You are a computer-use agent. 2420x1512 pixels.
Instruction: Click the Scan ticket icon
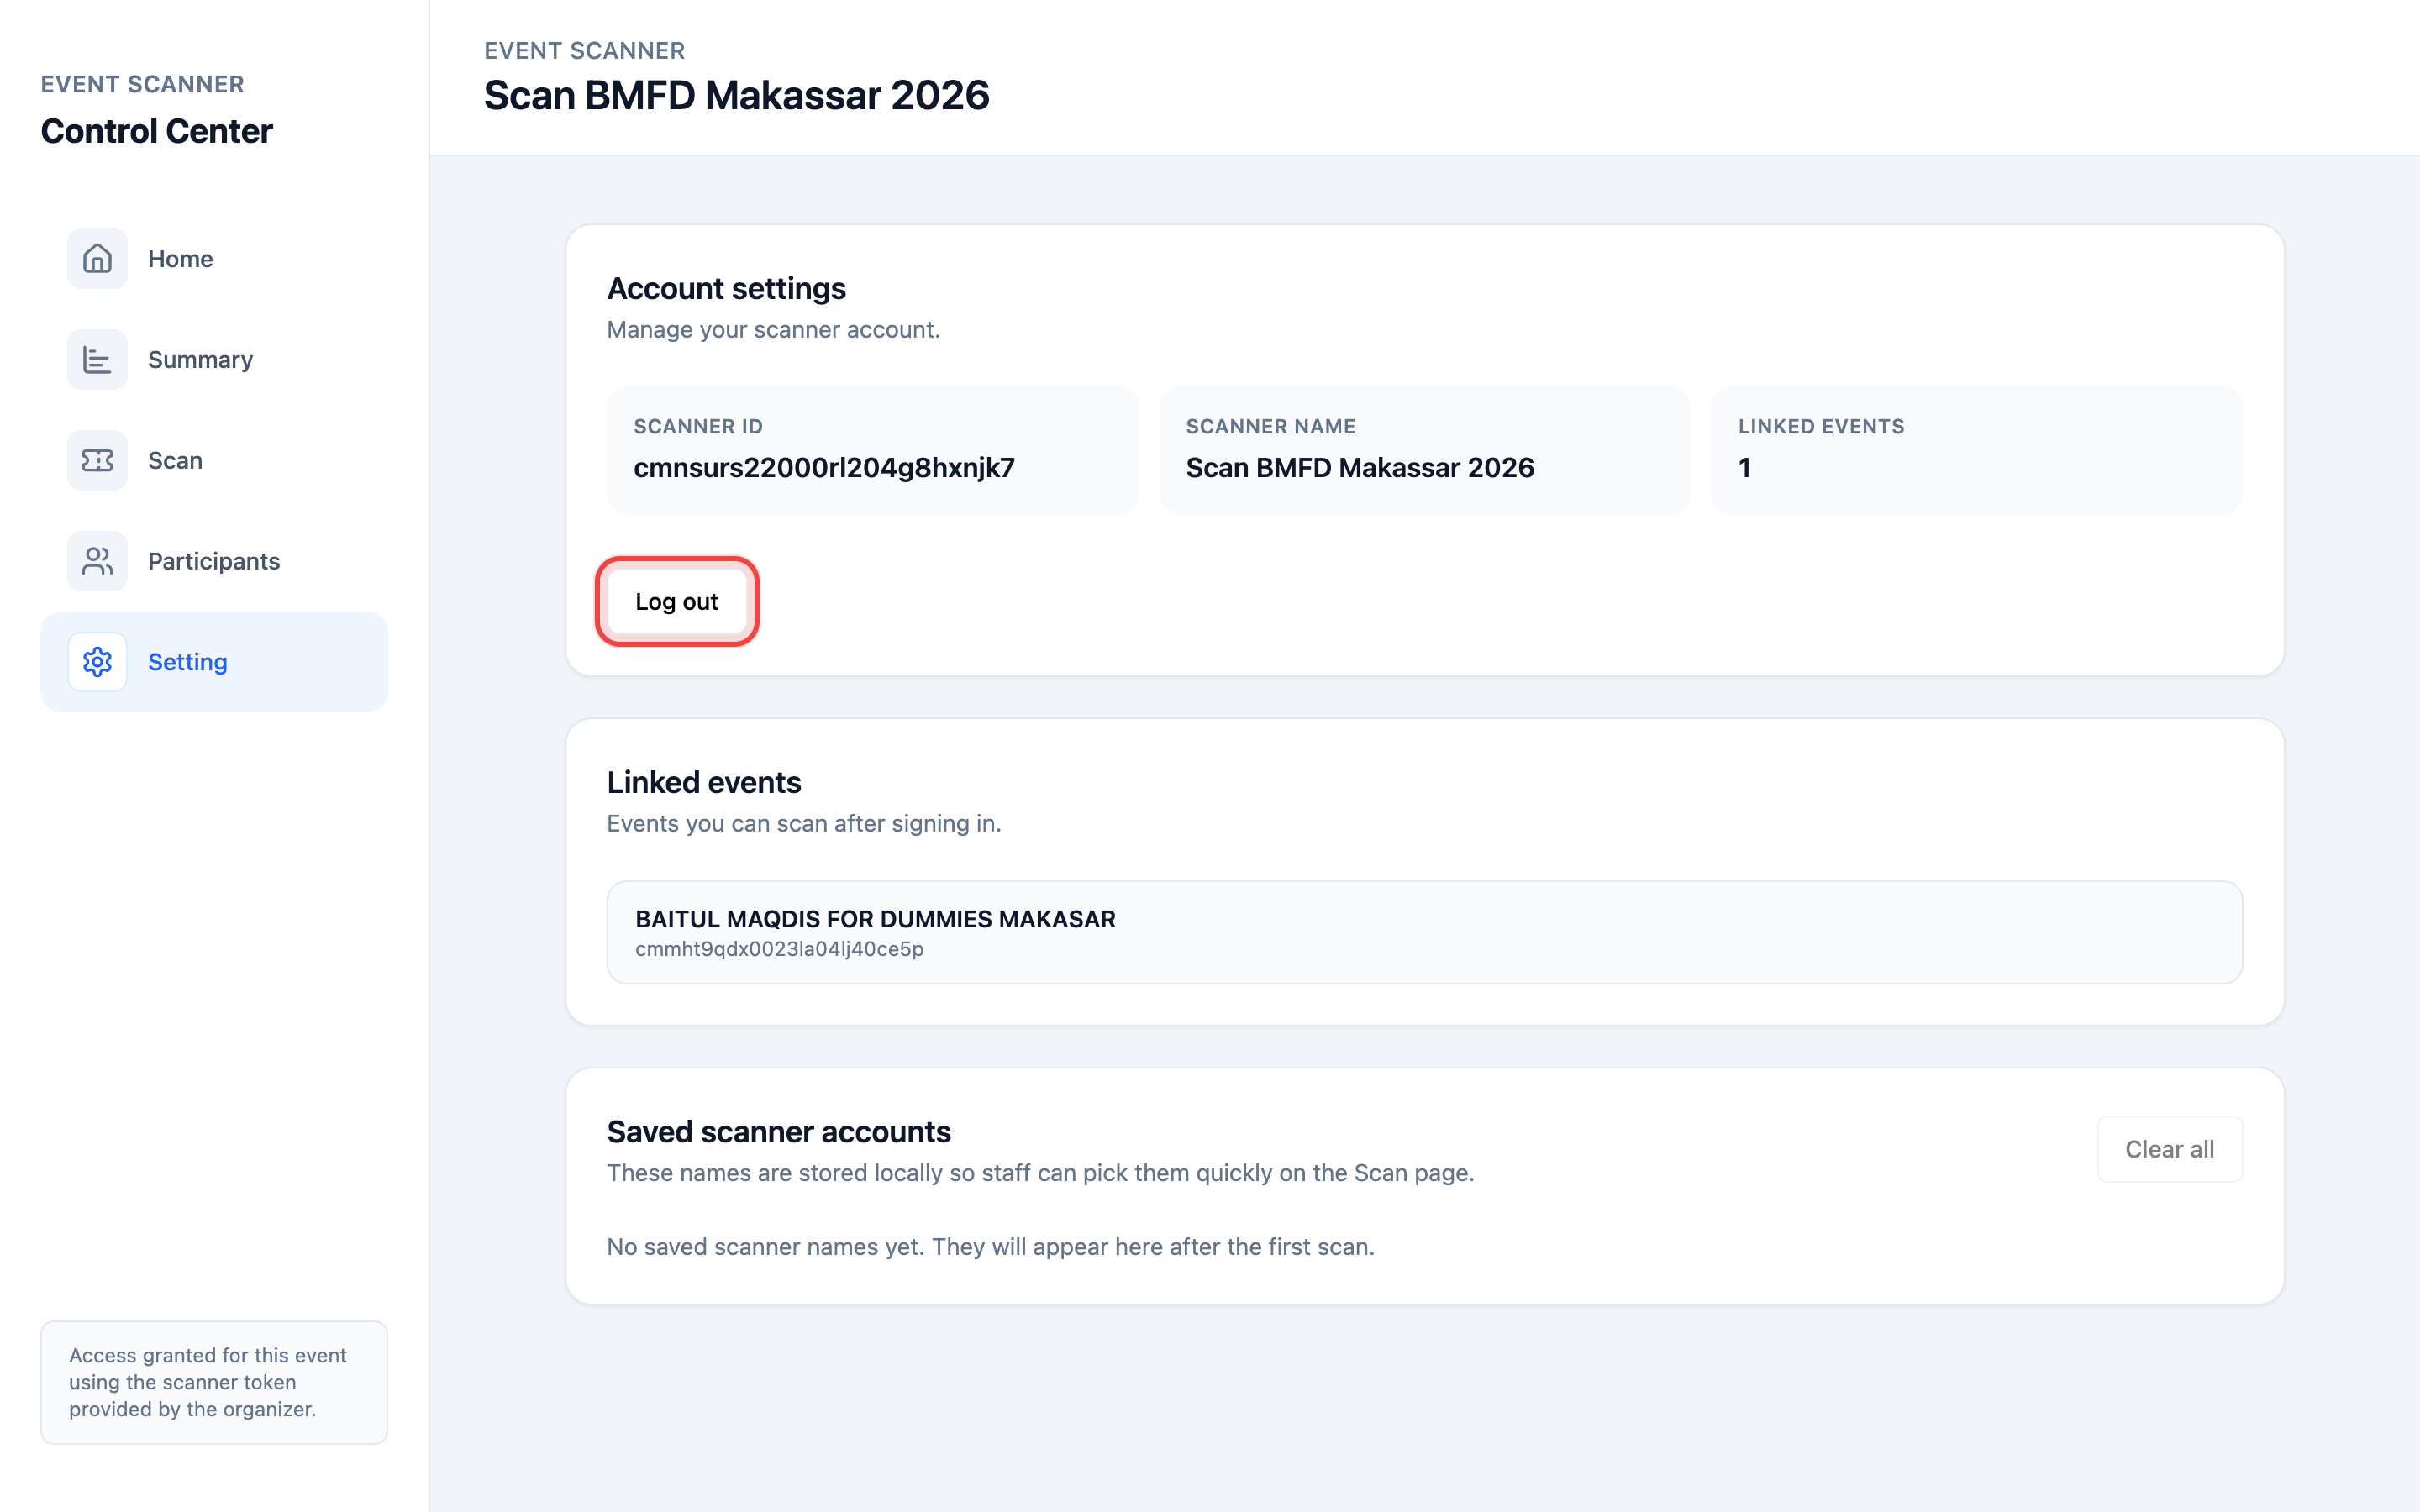click(97, 460)
